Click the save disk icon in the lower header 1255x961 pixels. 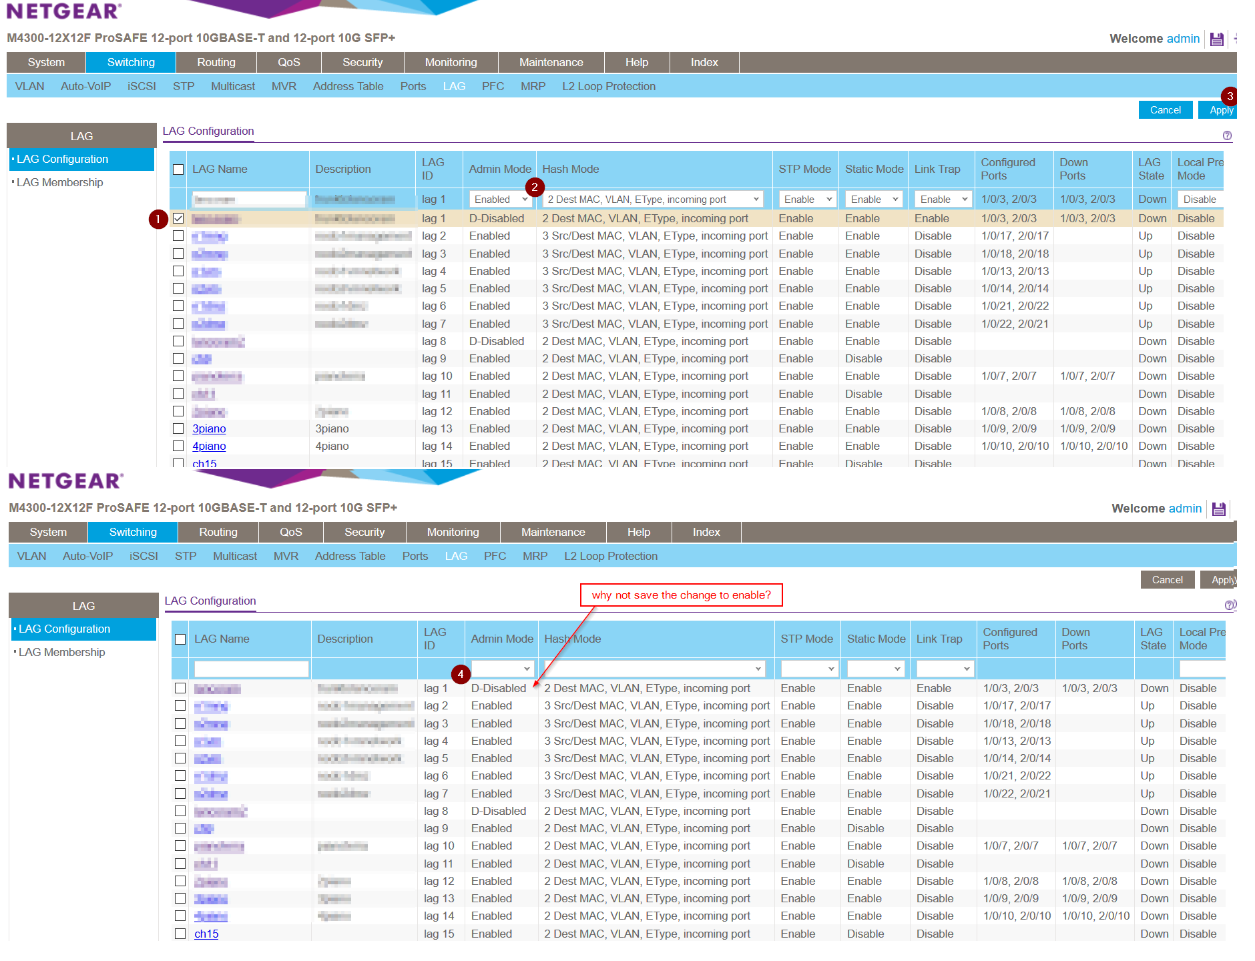click(1218, 509)
